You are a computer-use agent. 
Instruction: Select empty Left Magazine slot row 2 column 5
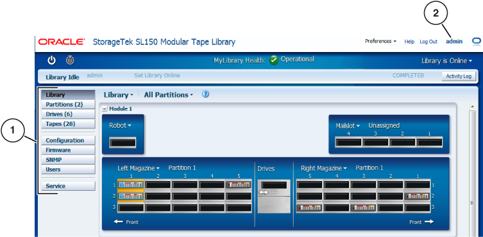click(239, 197)
